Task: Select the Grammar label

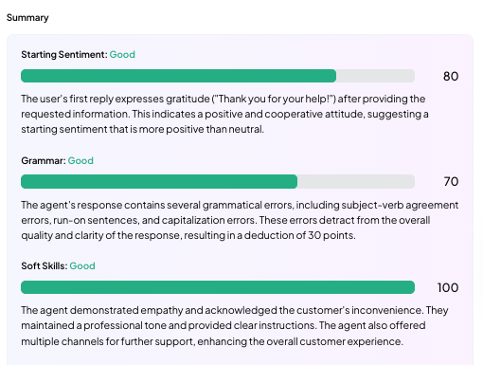Action: tap(44, 161)
